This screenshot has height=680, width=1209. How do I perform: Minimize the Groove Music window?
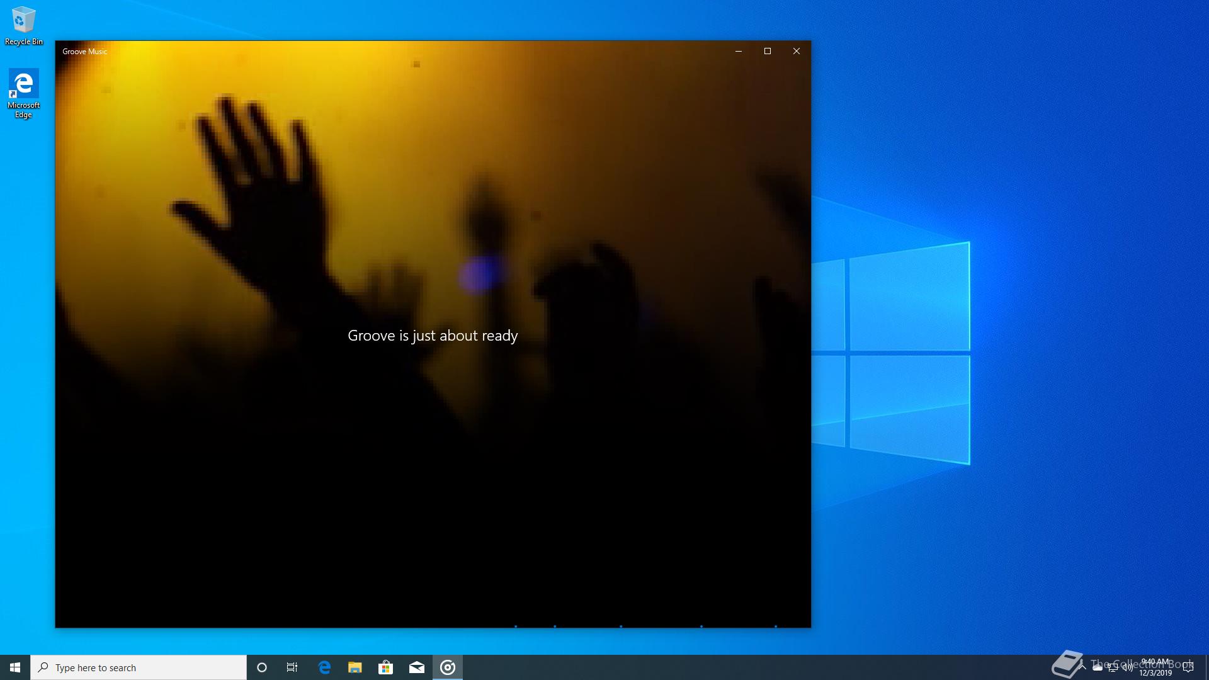[739, 51]
